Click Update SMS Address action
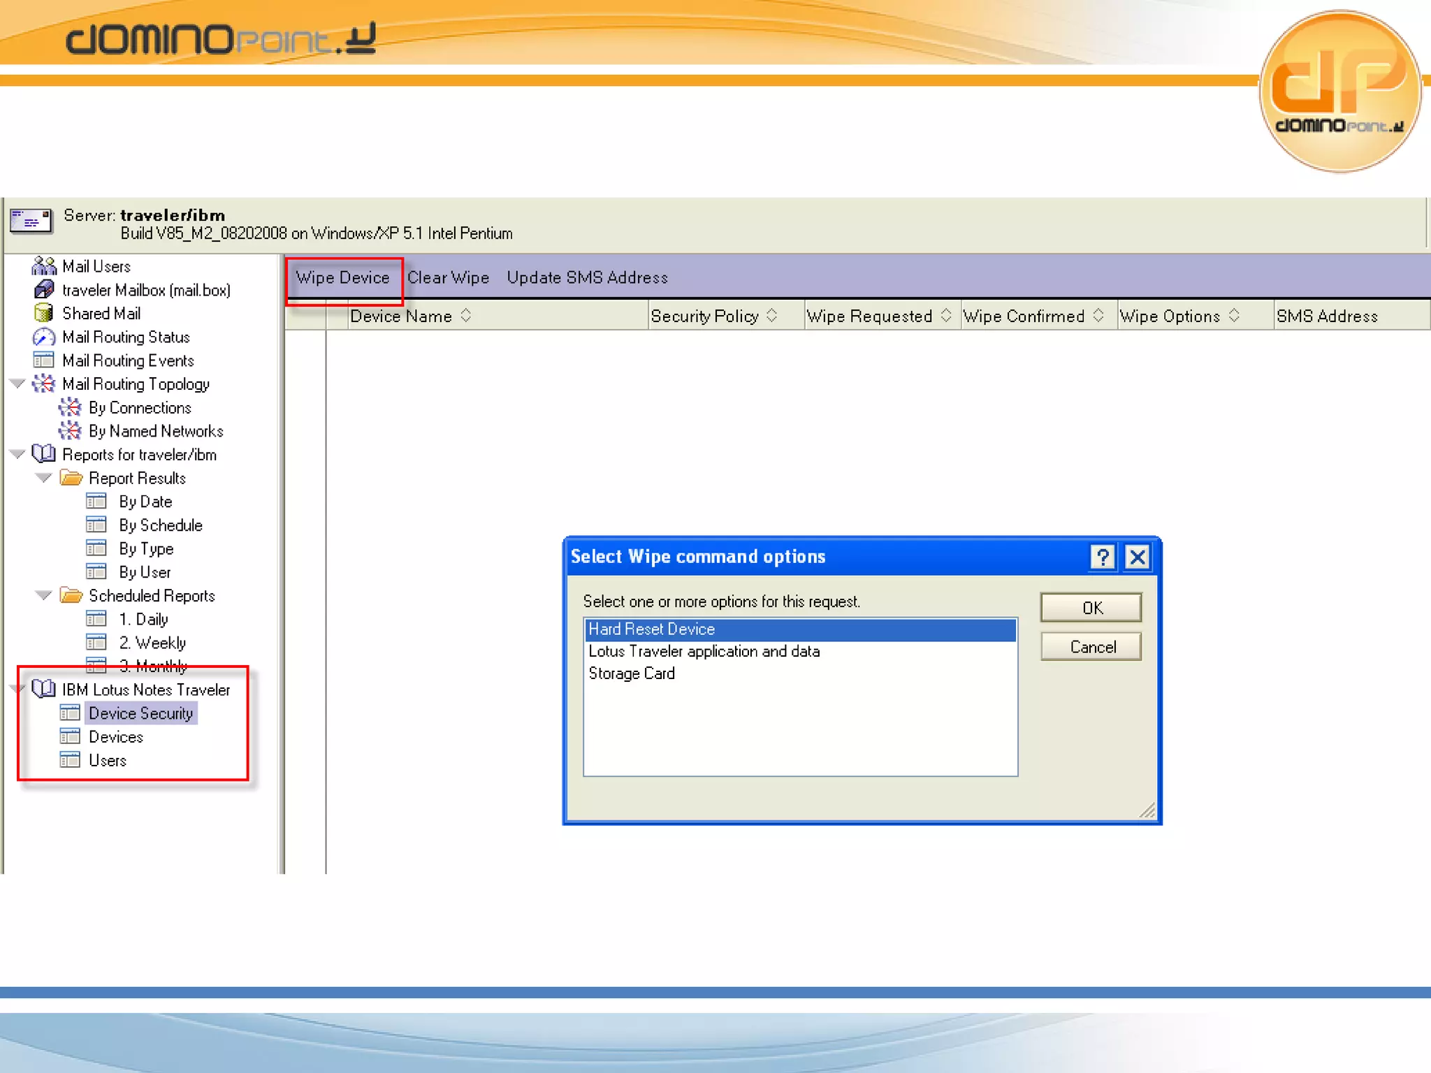Screen dimensions: 1431x1073 [587, 277]
